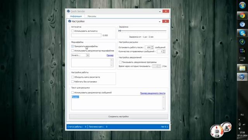Click the Ver 0.1 label
248x140 pixels.
(164, 127)
